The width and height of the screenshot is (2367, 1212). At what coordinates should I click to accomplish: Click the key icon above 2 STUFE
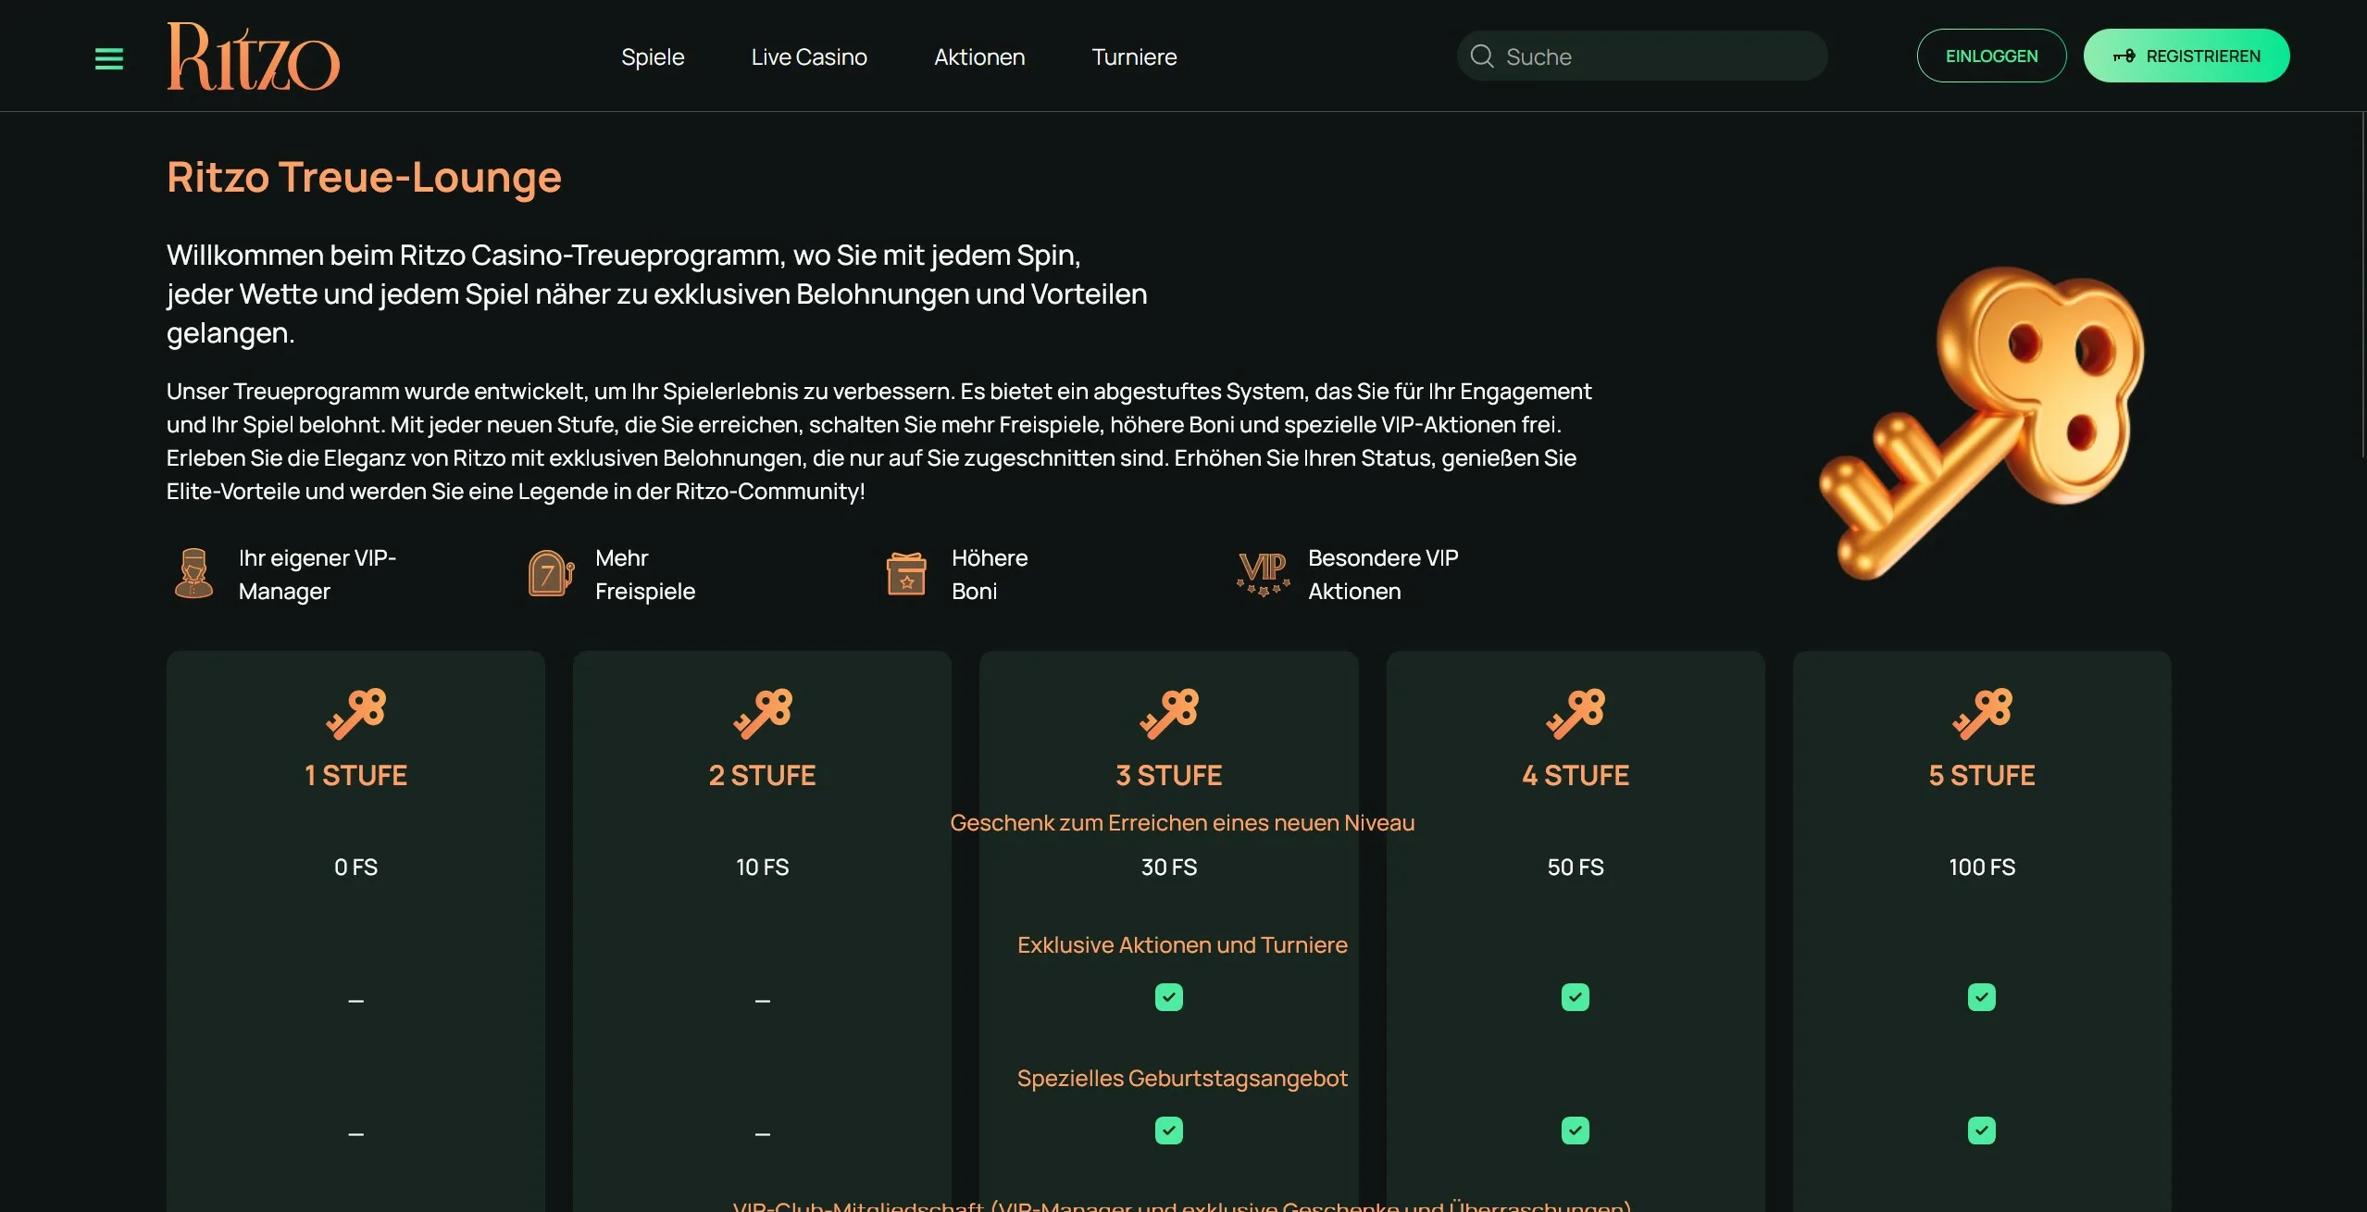coord(763,714)
